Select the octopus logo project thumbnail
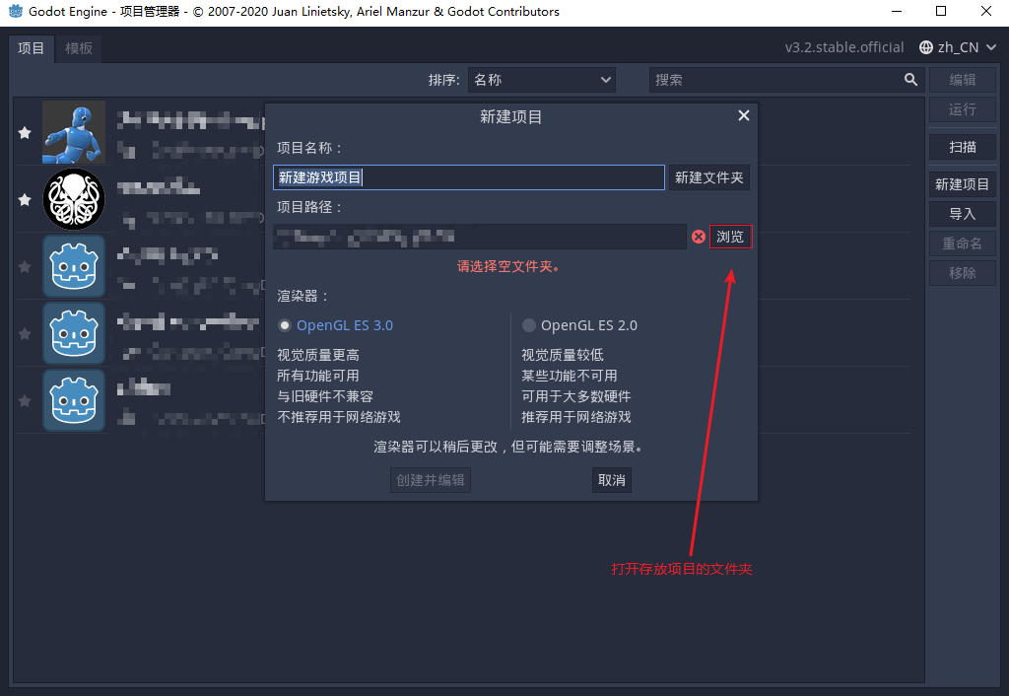 (x=74, y=199)
